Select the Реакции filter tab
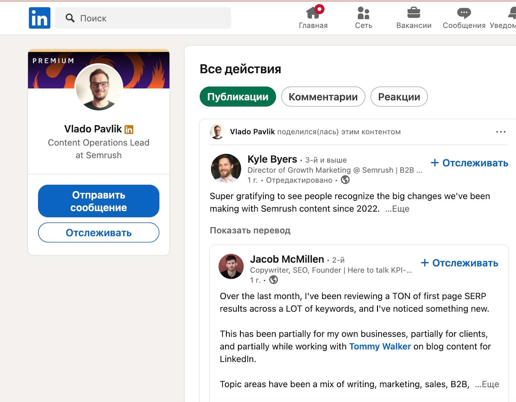 [x=399, y=96]
